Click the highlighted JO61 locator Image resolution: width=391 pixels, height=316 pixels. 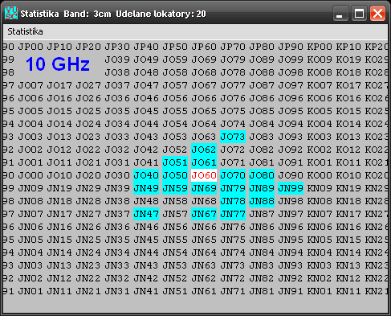[204, 162]
